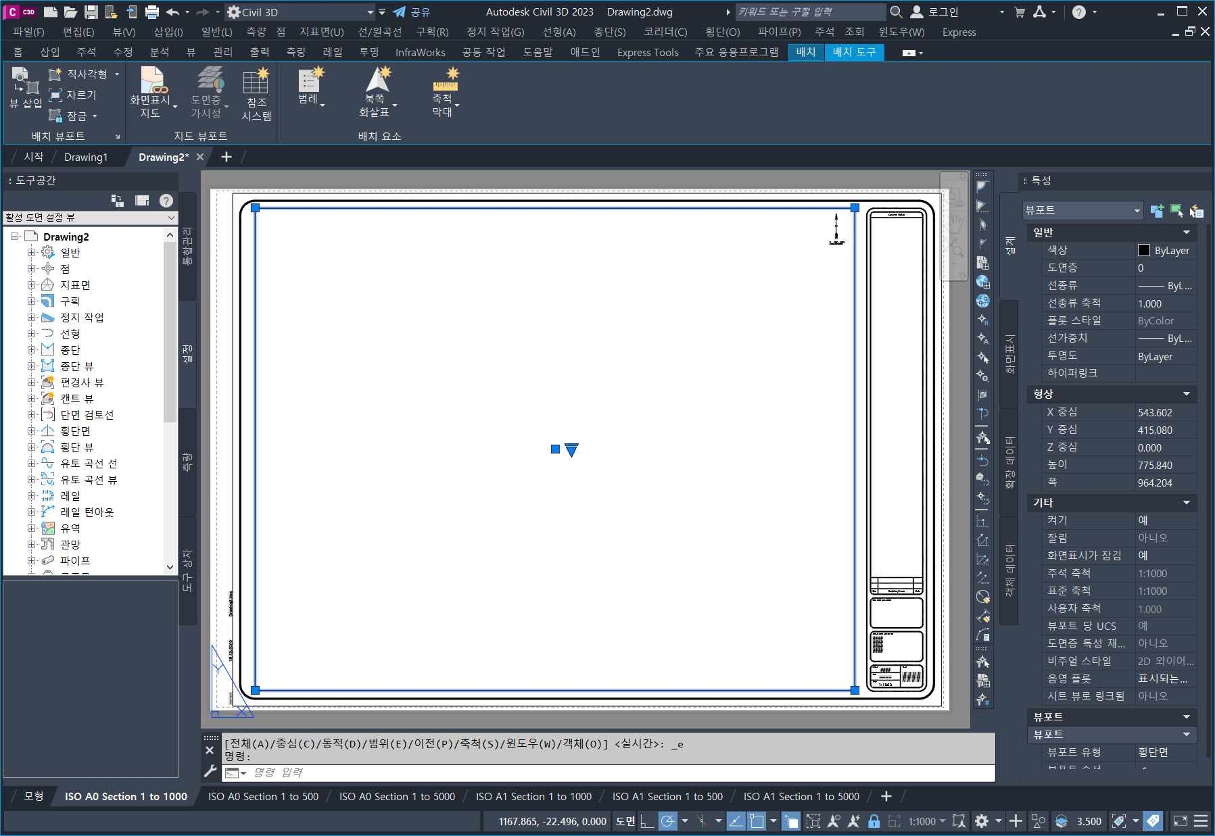Click the 선가중치 ByLayer line sample field
The height and width of the screenshot is (836, 1215).
1166,339
